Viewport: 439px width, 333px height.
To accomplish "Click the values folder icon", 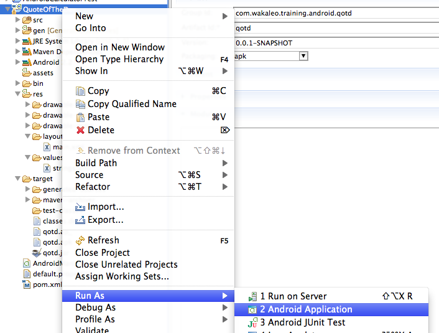I will coord(37,158).
